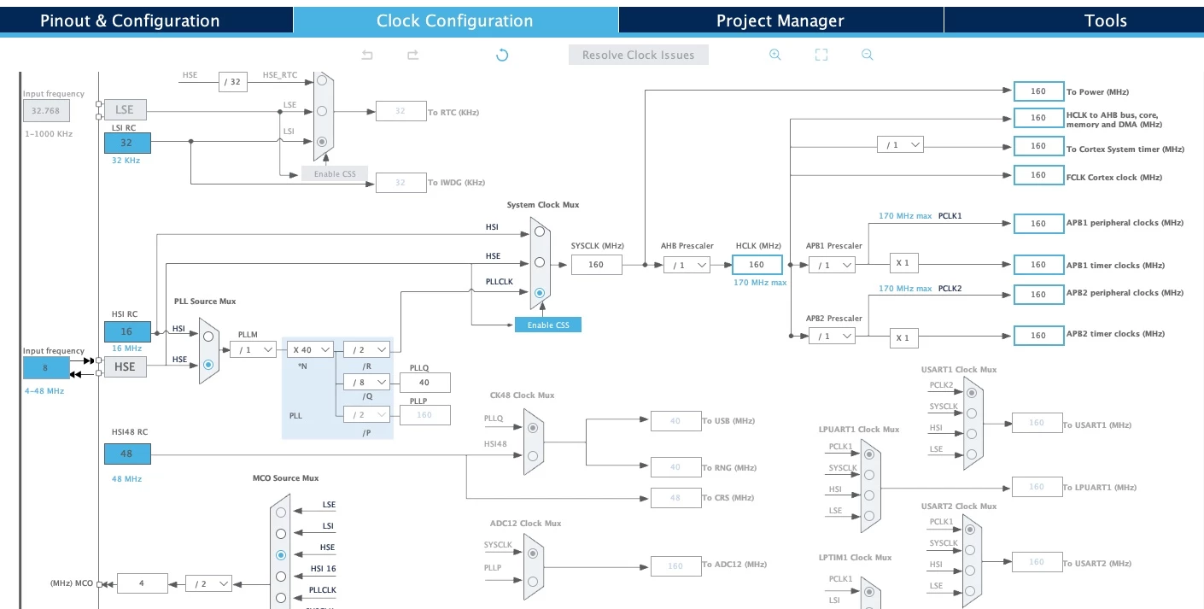The image size is (1204, 609).
Task: Click the PLLQ output value 40
Action: tap(424, 383)
